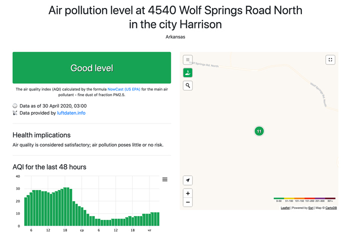Open the map search magnifier
This screenshot has height=234, width=351.
click(188, 85)
